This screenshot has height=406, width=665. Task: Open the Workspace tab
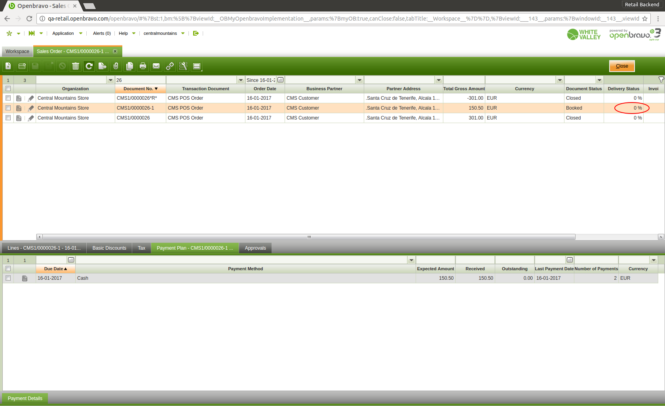17,51
